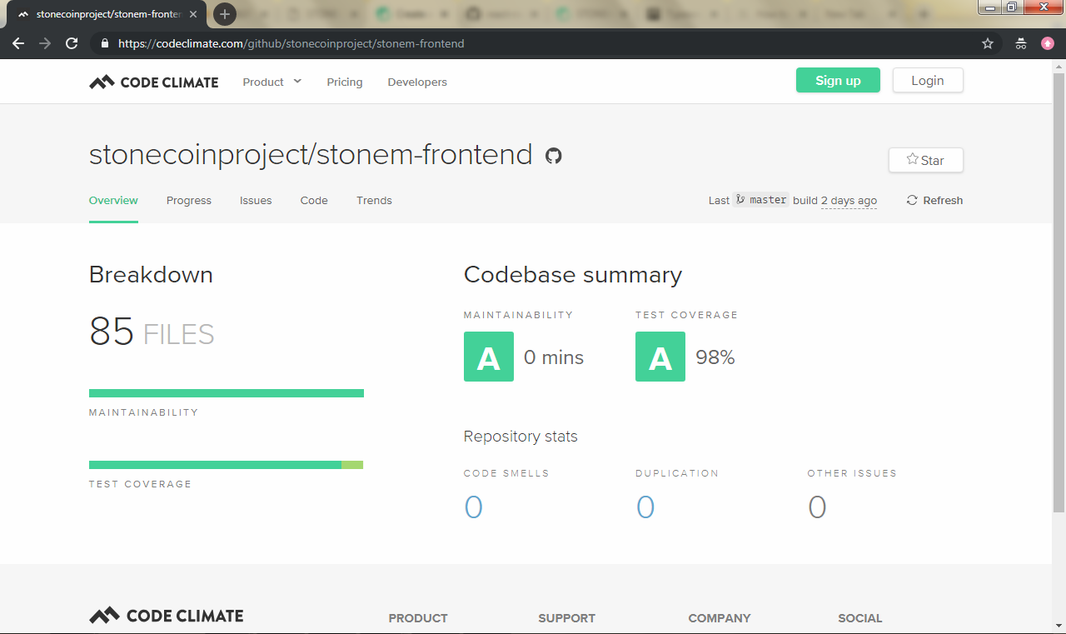Bookmark this page with the star icon
This screenshot has width=1066, height=634.
988,43
